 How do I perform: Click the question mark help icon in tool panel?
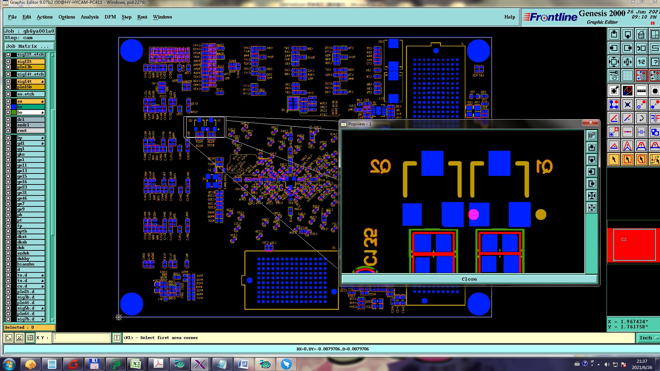point(654,62)
